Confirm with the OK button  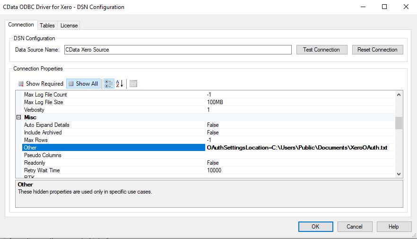[x=315, y=227]
